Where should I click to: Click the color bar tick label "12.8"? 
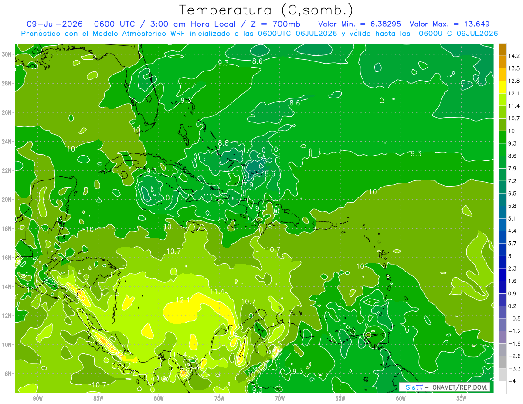(514, 81)
